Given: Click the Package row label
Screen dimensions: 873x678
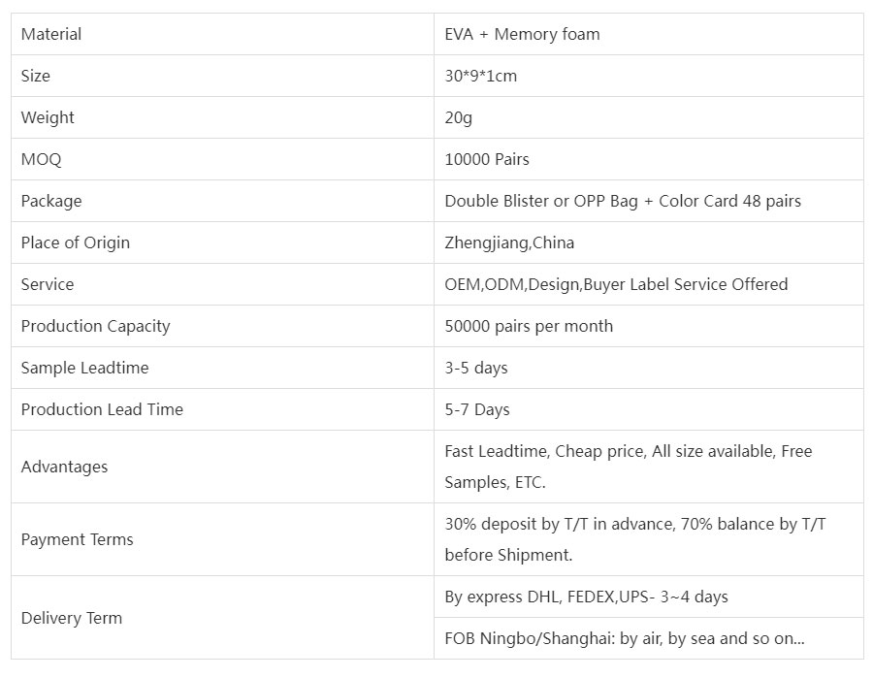Looking at the screenshot, I should [51, 201].
